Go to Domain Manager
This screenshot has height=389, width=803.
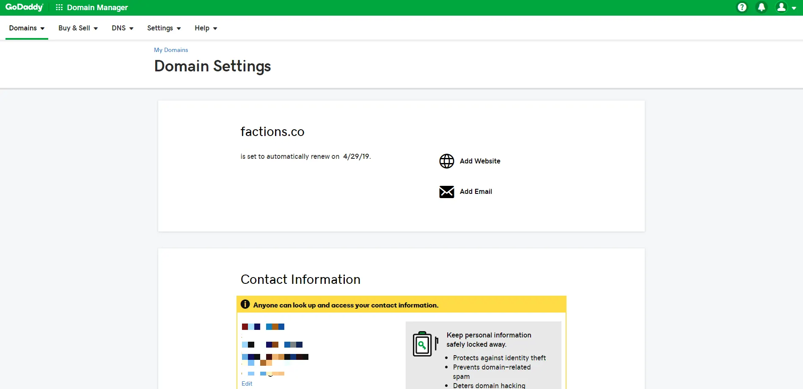(x=97, y=8)
